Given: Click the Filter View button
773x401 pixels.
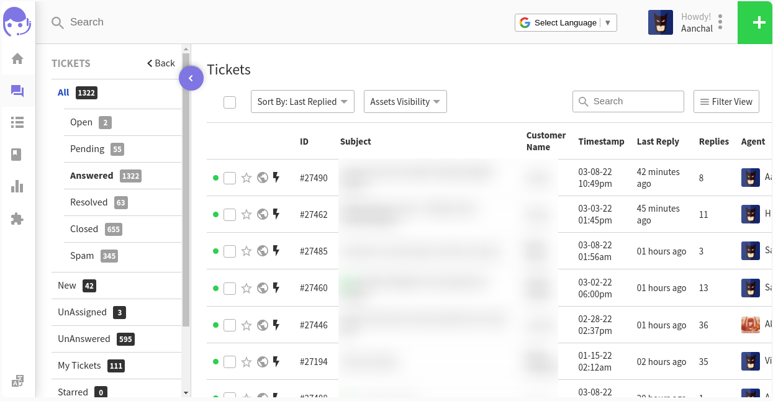Looking at the screenshot, I should (726, 101).
